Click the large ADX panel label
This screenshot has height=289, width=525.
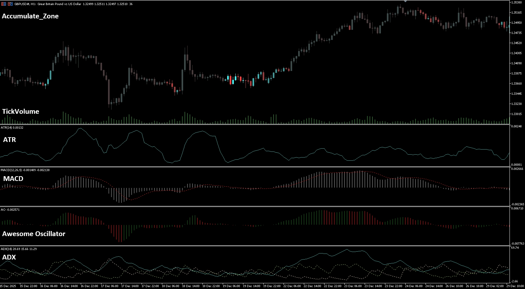9,257
